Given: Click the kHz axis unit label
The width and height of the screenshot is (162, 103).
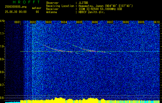Looking at the screenshot, I should [x=2, y=21].
